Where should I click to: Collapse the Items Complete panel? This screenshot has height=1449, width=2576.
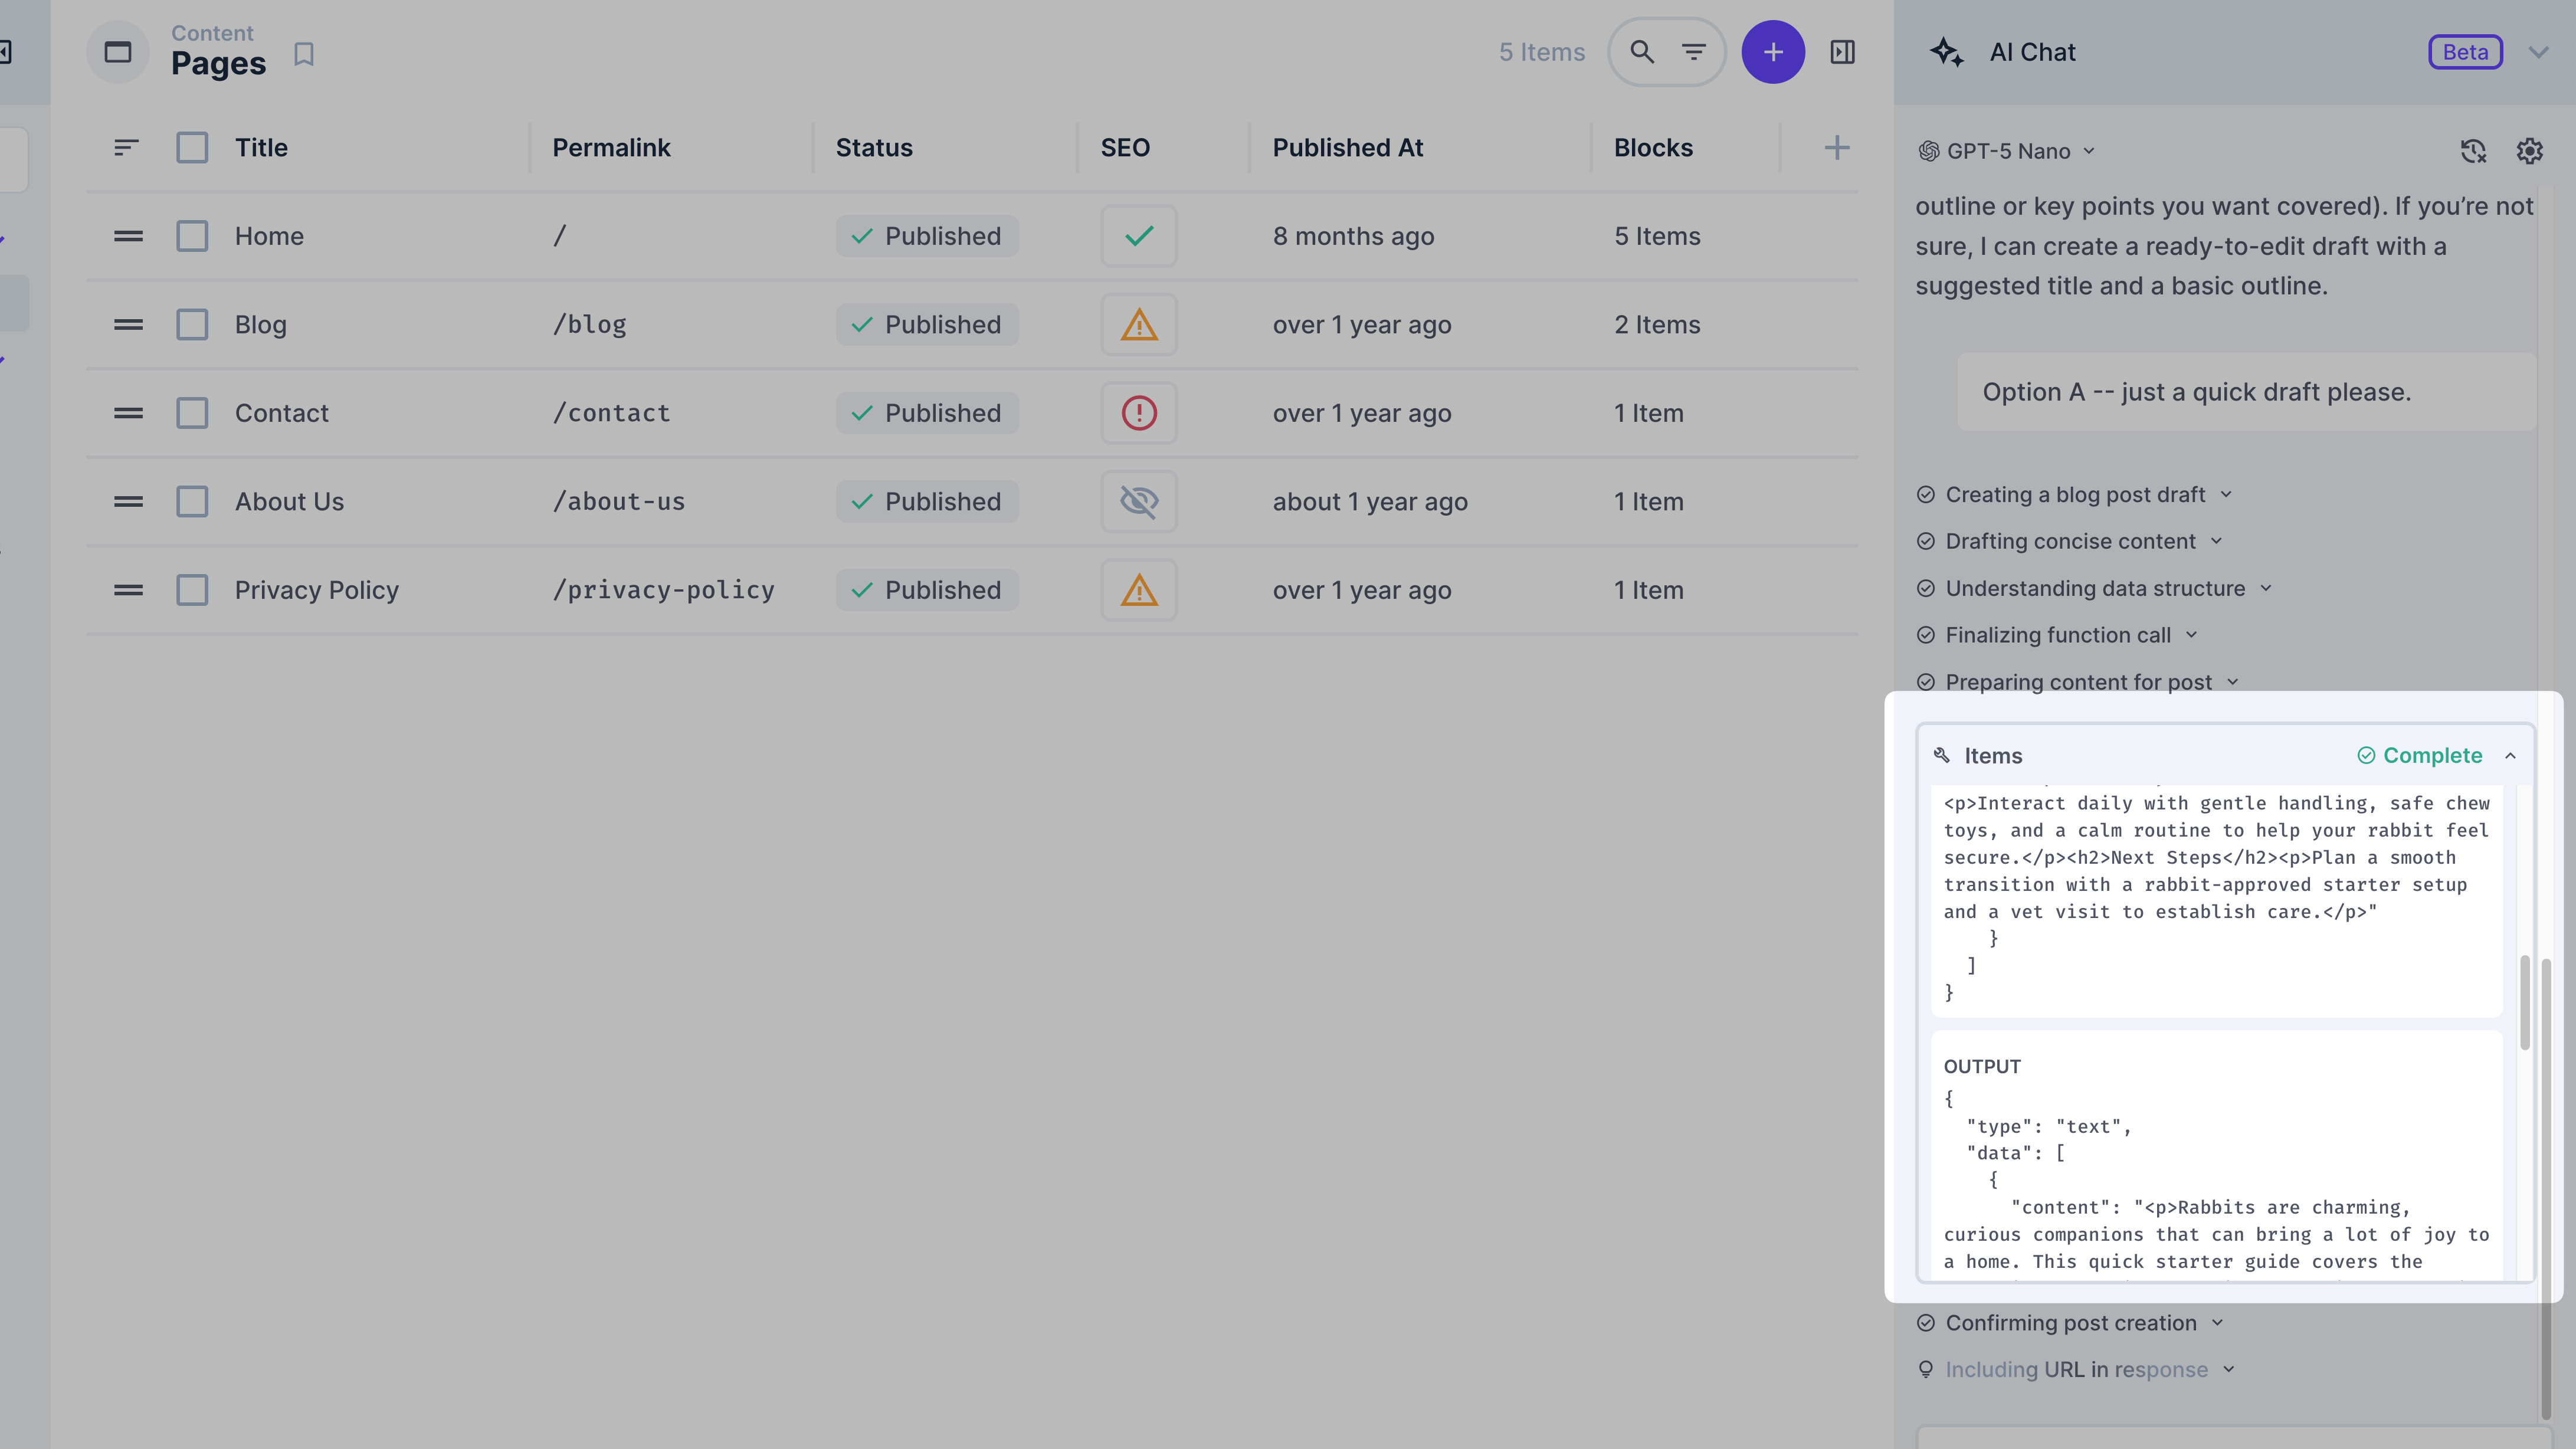click(2511, 756)
